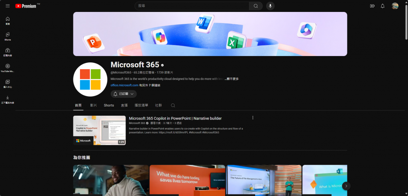Viewport: 408px width, 196px height.
Task: Open the create video button
Action: [x=372, y=6]
